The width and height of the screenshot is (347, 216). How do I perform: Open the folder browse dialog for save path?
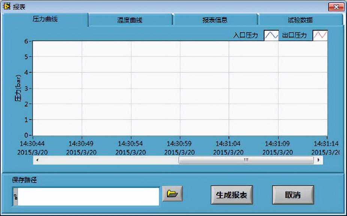[x=172, y=193]
